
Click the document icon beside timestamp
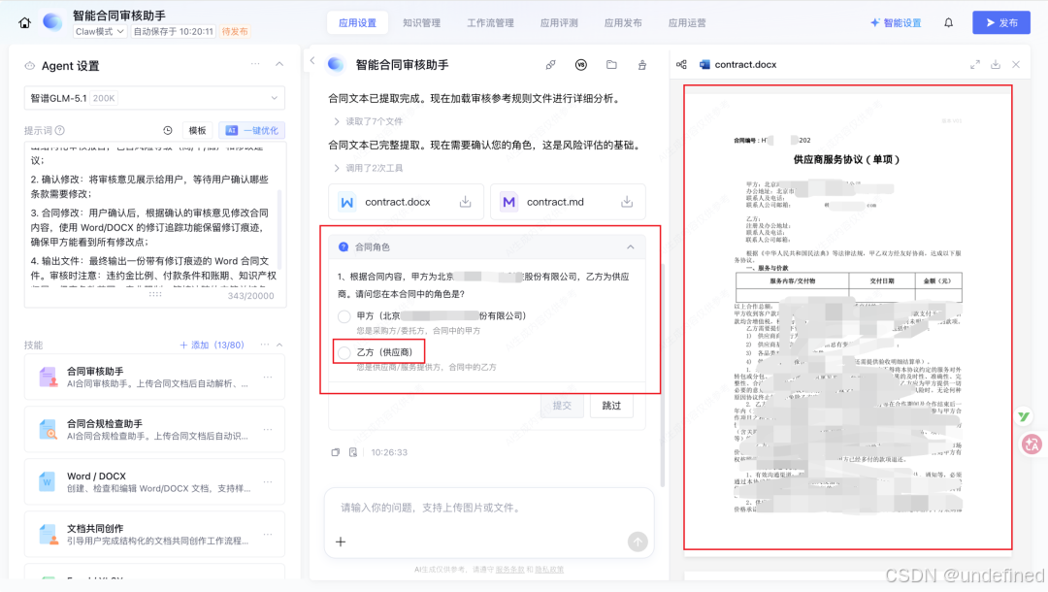tap(353, 452)
